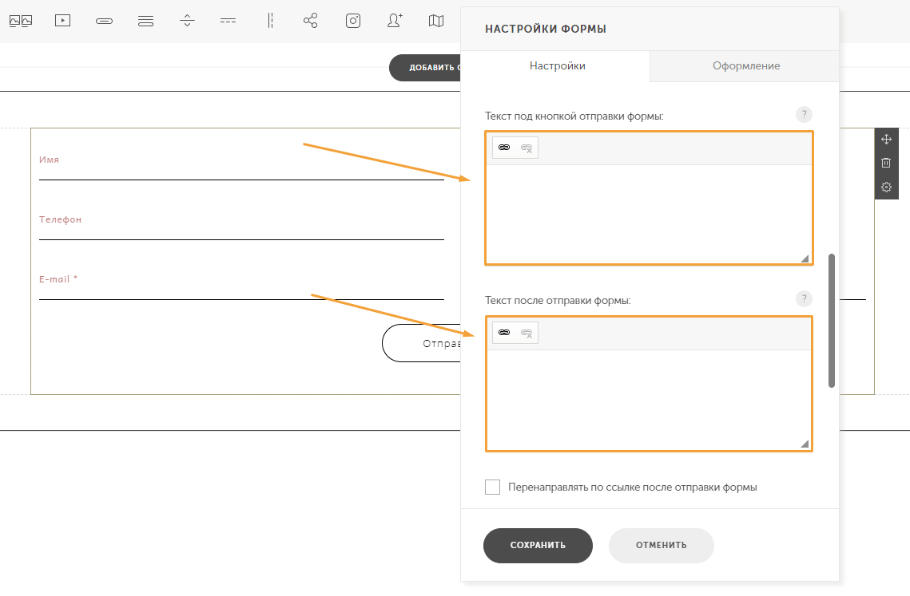Open the Настройки tab
This screenshot has width=910, height=596.
tap(557, 65)
